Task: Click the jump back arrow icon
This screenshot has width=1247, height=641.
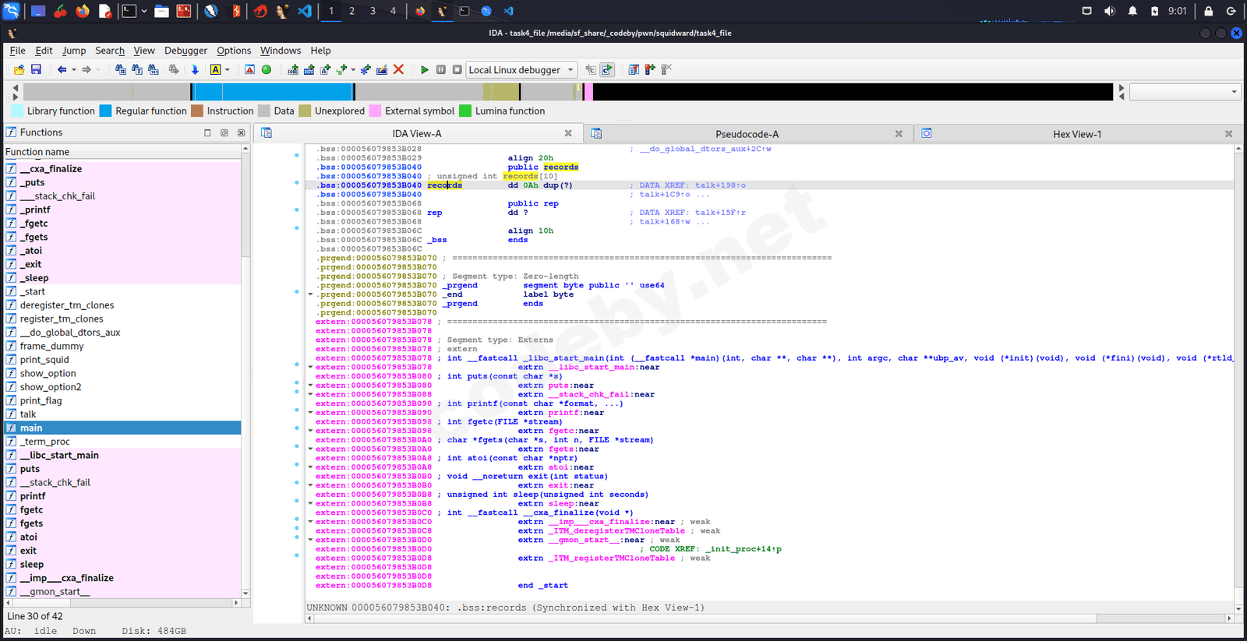Action: point(62,70)
